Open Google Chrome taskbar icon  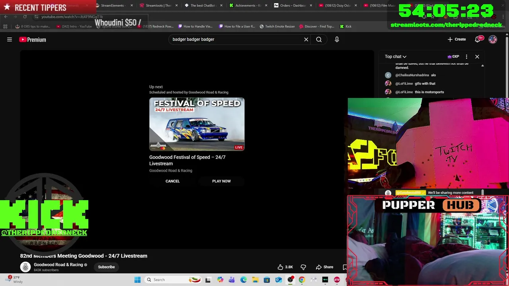pyautogui.click(x=302, y=280)
